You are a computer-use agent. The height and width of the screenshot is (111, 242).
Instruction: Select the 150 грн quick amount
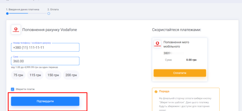tap(53, 75)
